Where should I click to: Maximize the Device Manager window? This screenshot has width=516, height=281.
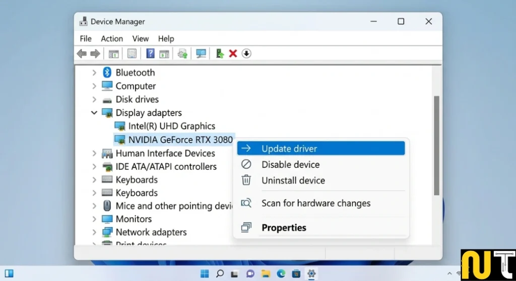(x=401, y=21)
